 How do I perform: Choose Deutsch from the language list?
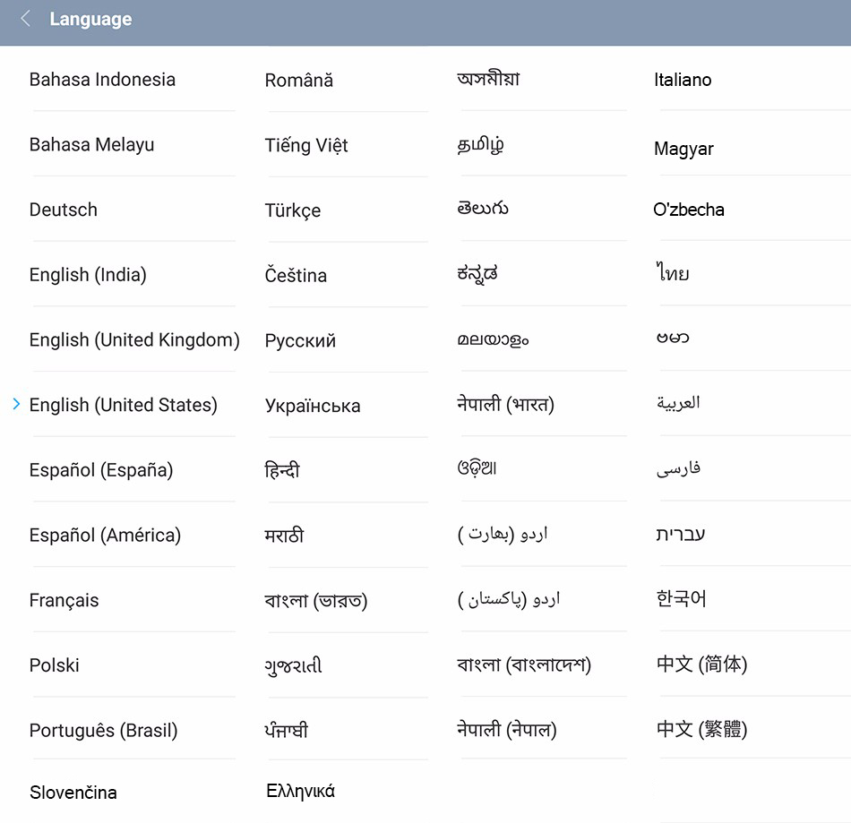click(64, 210)
